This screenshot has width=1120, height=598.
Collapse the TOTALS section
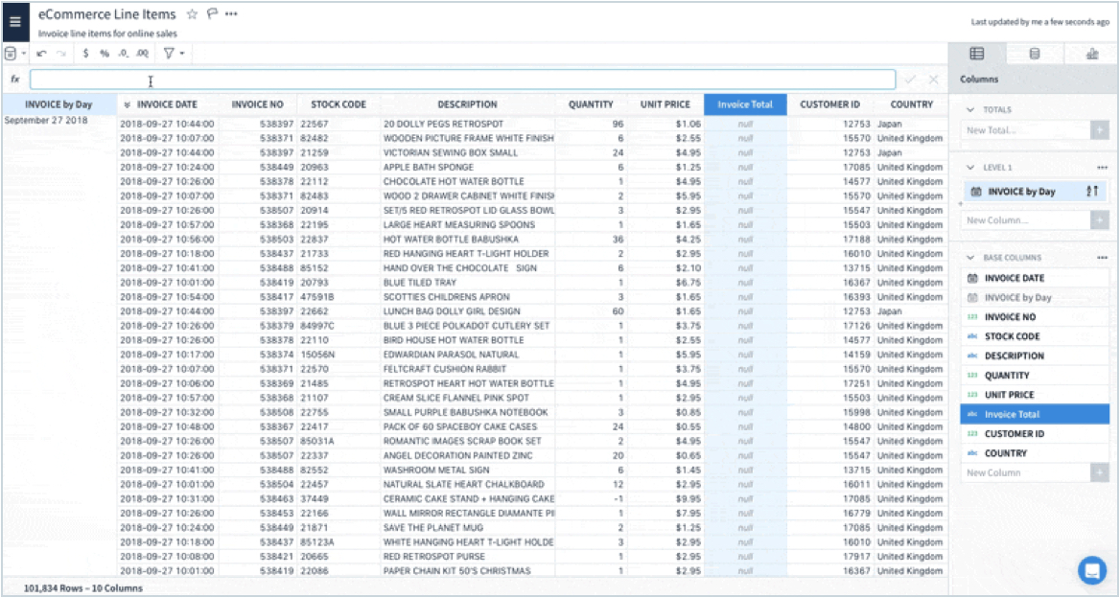pos(970,110)
